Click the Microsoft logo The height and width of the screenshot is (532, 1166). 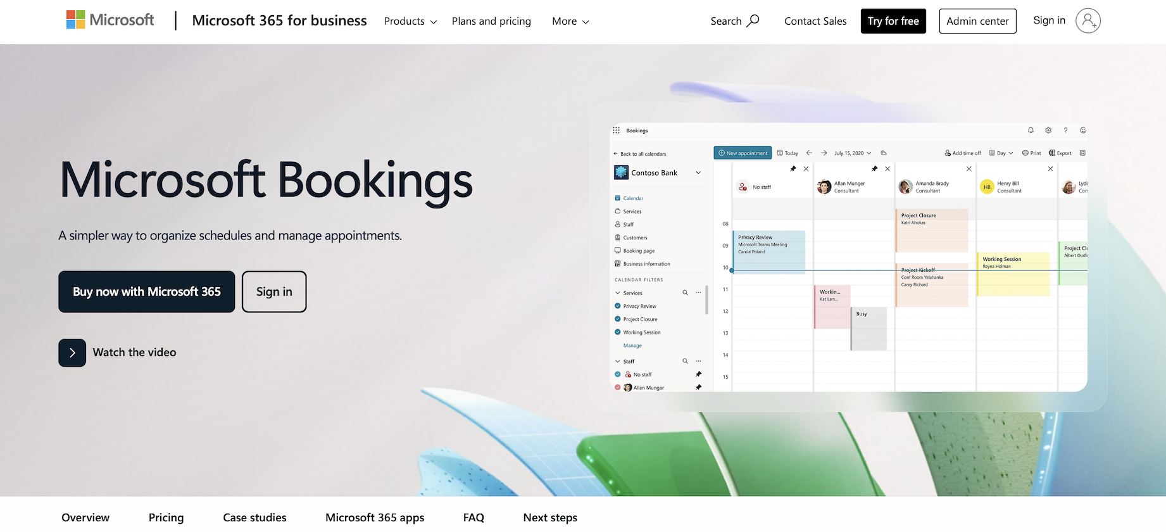point(110,20)
